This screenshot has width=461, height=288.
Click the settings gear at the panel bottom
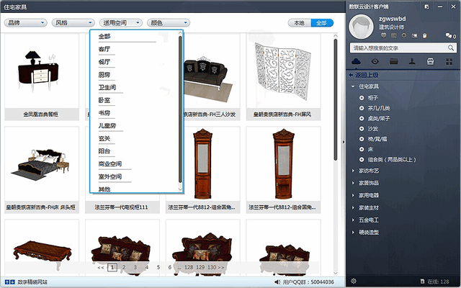pyautogui.click(x=354, y=281)
